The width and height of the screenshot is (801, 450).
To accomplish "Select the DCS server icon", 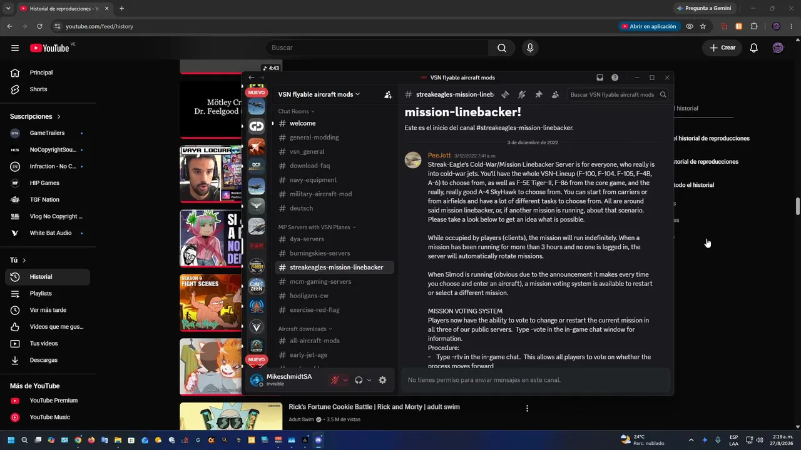I will [257, 166].
